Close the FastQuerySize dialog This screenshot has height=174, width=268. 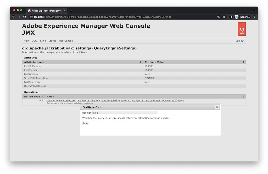pos(217,107)
